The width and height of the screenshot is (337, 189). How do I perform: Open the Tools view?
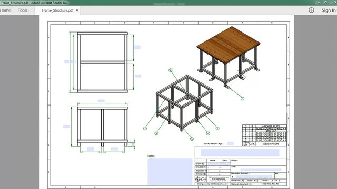click(x=23, y=10)
